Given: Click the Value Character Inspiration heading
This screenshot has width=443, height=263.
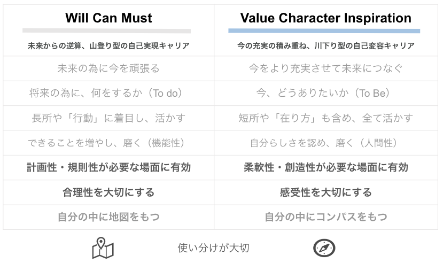Looking at the screenshot, I should (325, 18).
